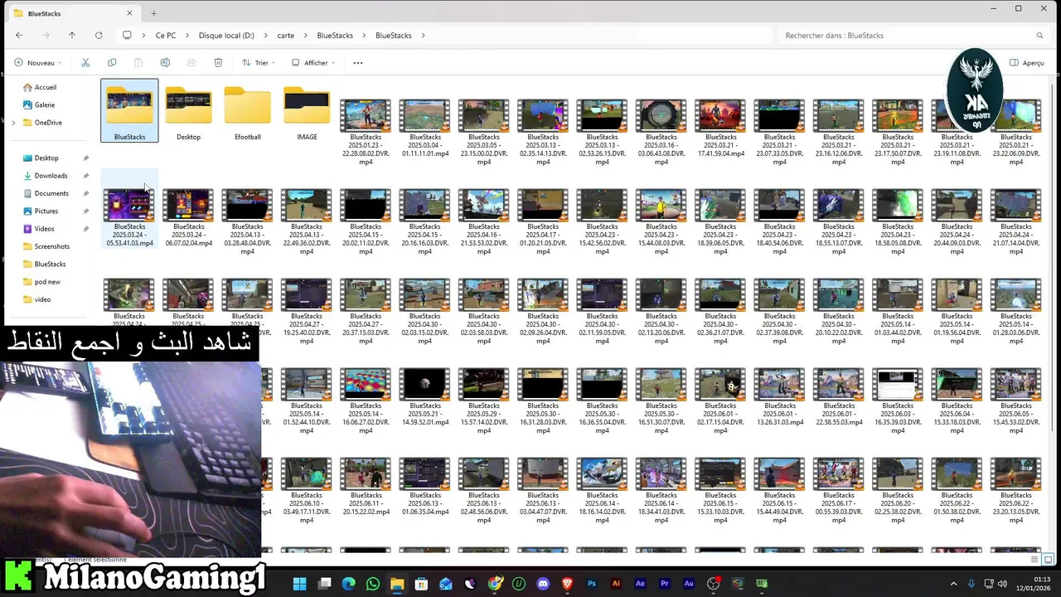Select the Efootball folder
This screenshot has width=1061, height=597.
coord(248,113)
